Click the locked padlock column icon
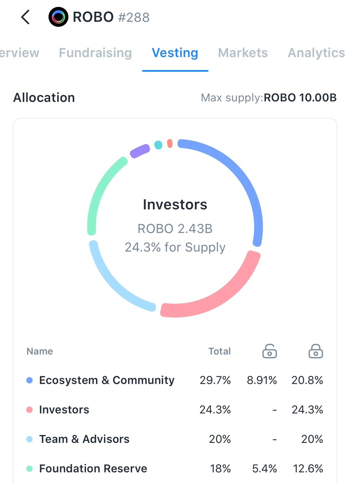The height and width of the screenshot is (484, 350). point(315,351)
